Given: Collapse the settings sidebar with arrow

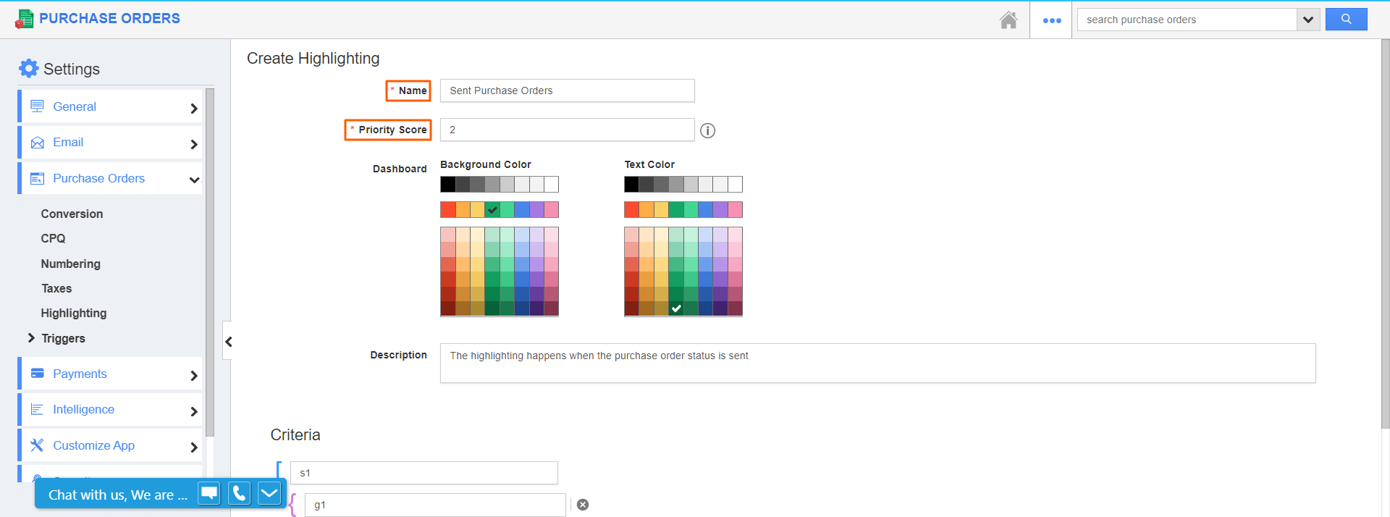Looking at the screenshot, I should pos(228,342).
